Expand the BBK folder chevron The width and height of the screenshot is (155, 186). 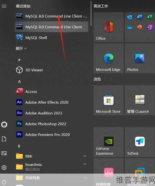tap(85, 156)
